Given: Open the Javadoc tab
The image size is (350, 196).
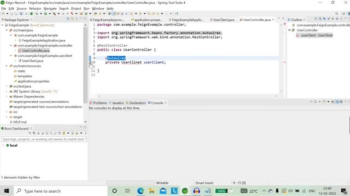Looking at the screenshot, I should [116, 103].
